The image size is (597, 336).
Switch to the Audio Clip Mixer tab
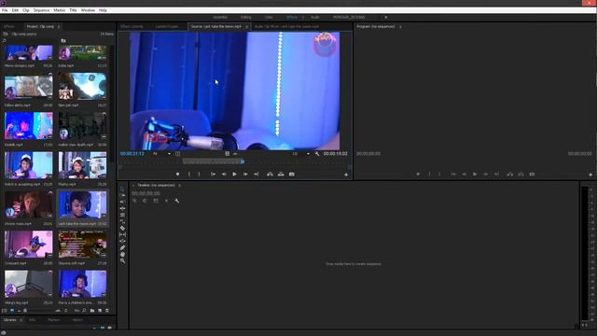point(286,27)
